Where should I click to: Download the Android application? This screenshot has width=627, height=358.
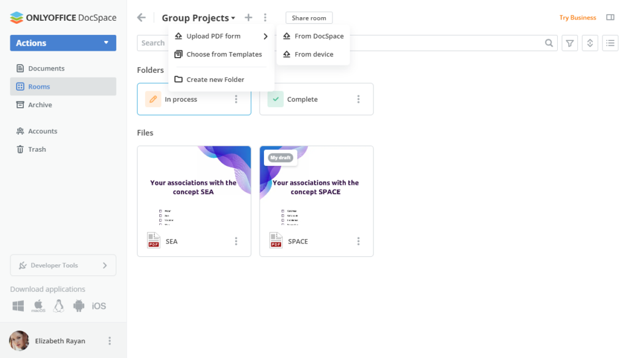(78, 305)
